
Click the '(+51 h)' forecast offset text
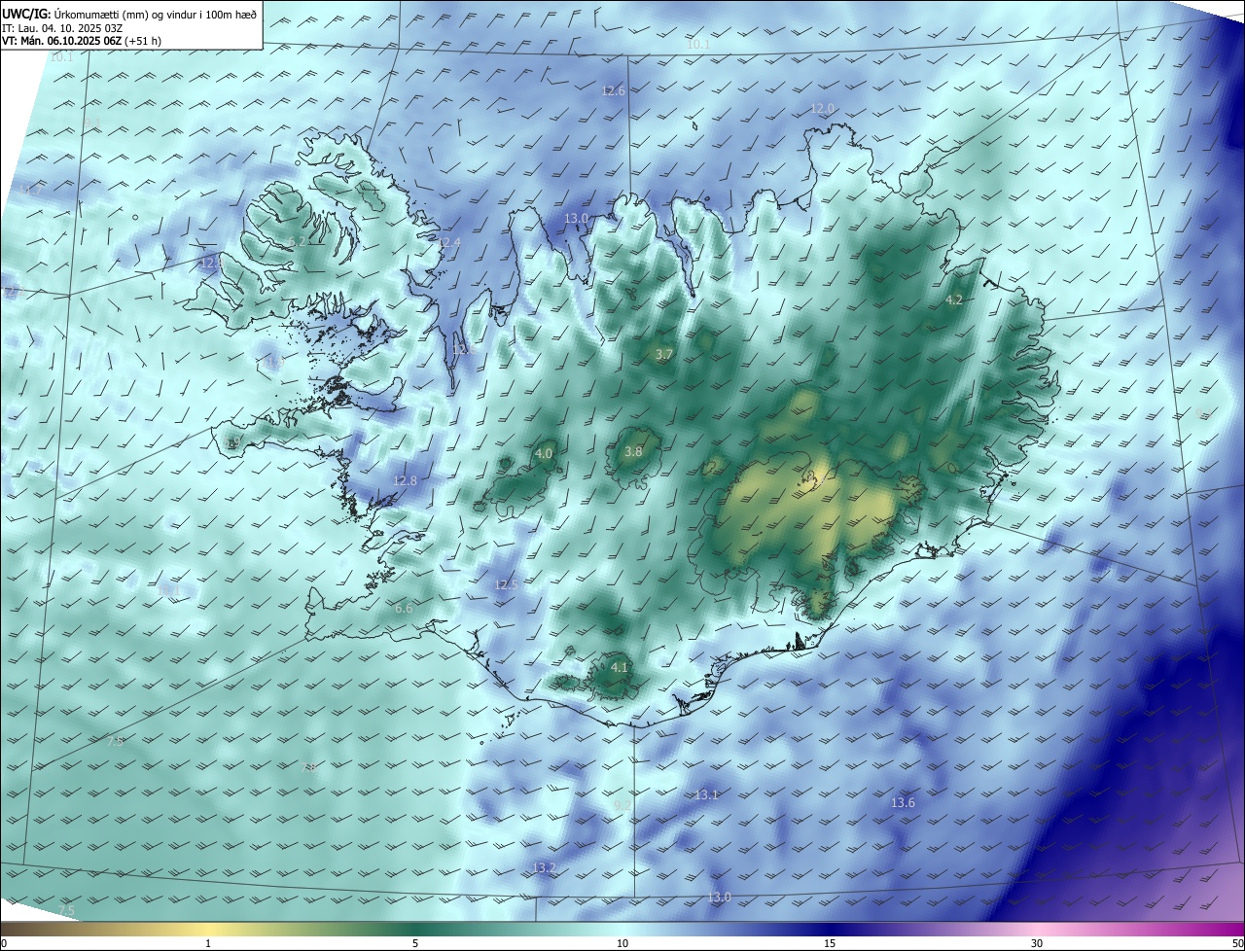coord(144,41)
